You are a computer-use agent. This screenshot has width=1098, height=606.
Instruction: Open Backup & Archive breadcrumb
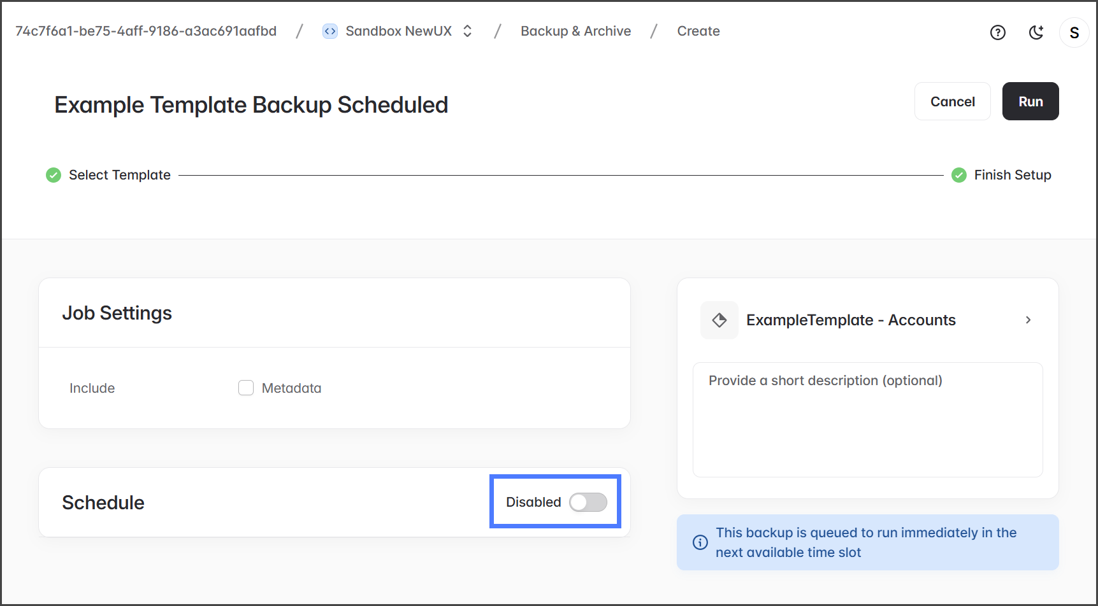[575, 31]
